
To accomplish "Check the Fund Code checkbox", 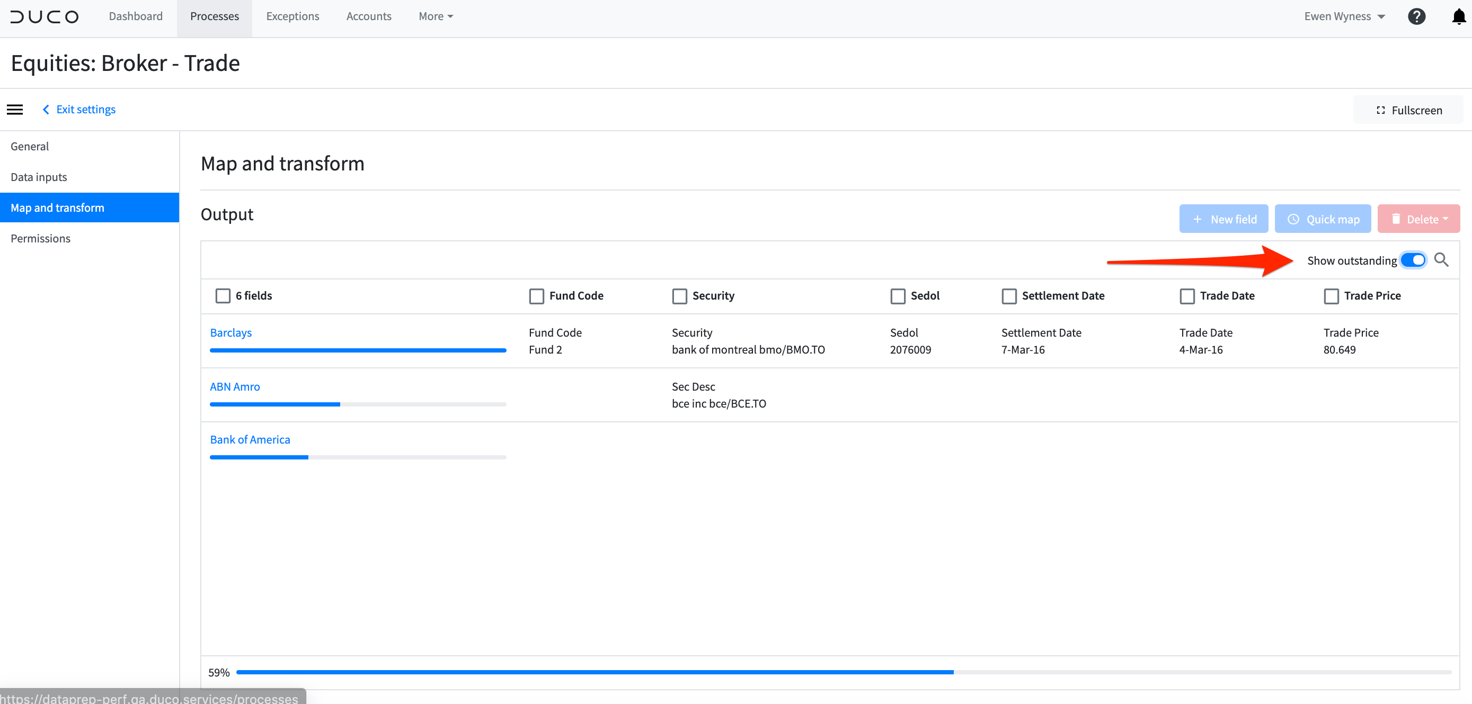I will point(536,296).
